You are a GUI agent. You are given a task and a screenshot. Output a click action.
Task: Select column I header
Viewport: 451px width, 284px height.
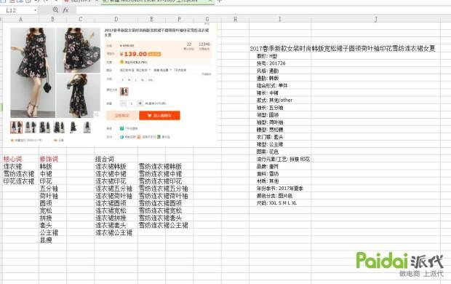(x=280, y=20)
